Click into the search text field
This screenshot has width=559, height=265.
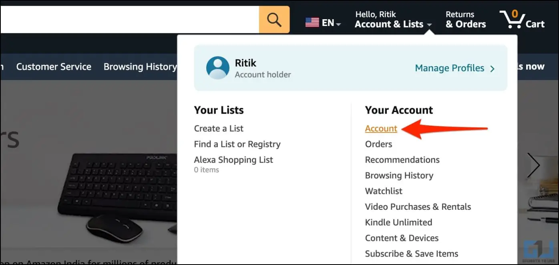(129, 19)
